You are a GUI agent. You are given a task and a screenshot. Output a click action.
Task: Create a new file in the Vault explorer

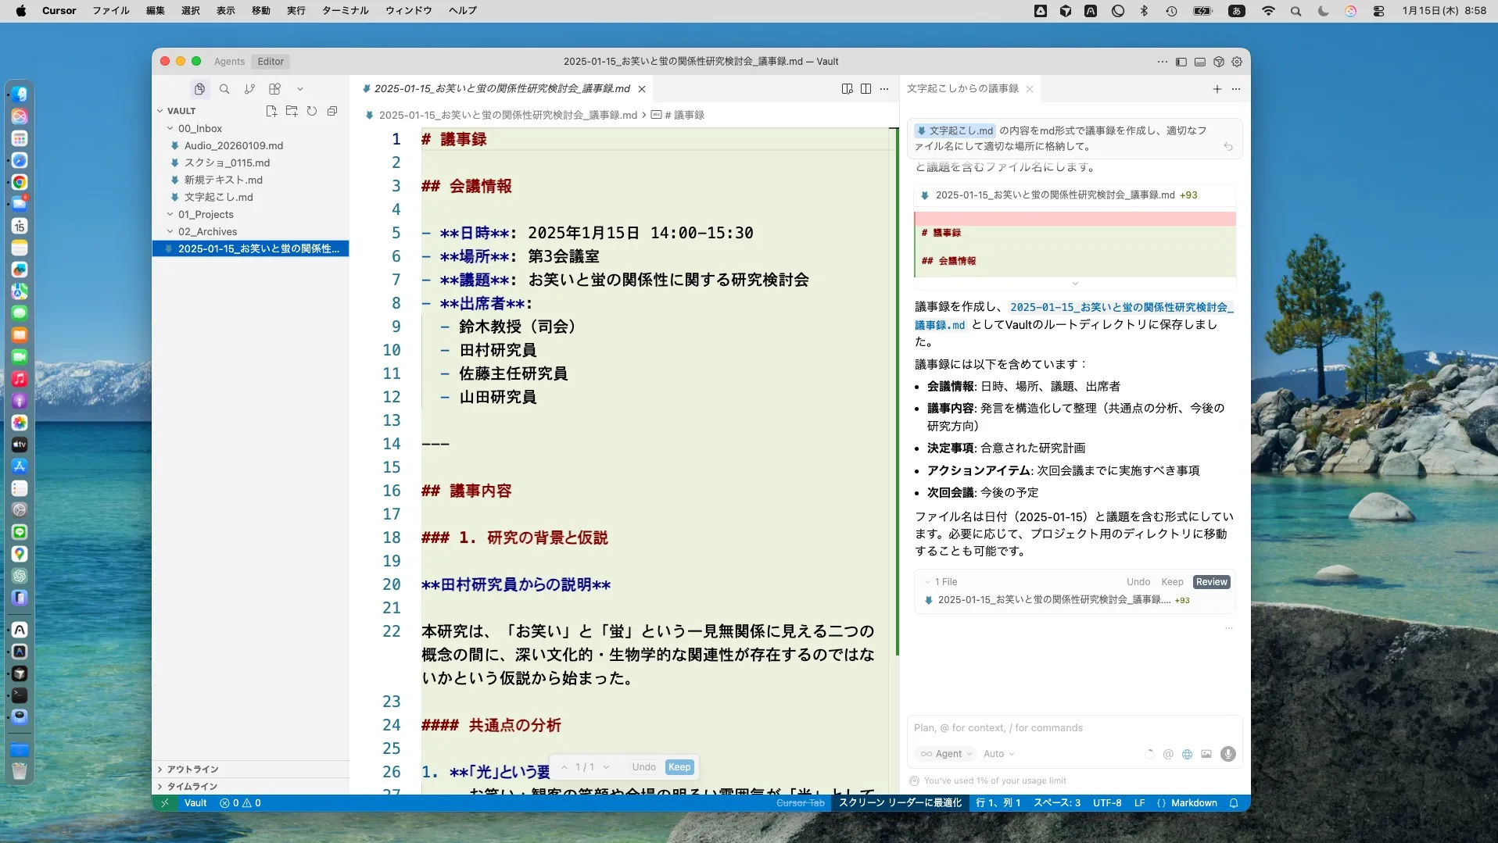[x=271, y=112]
